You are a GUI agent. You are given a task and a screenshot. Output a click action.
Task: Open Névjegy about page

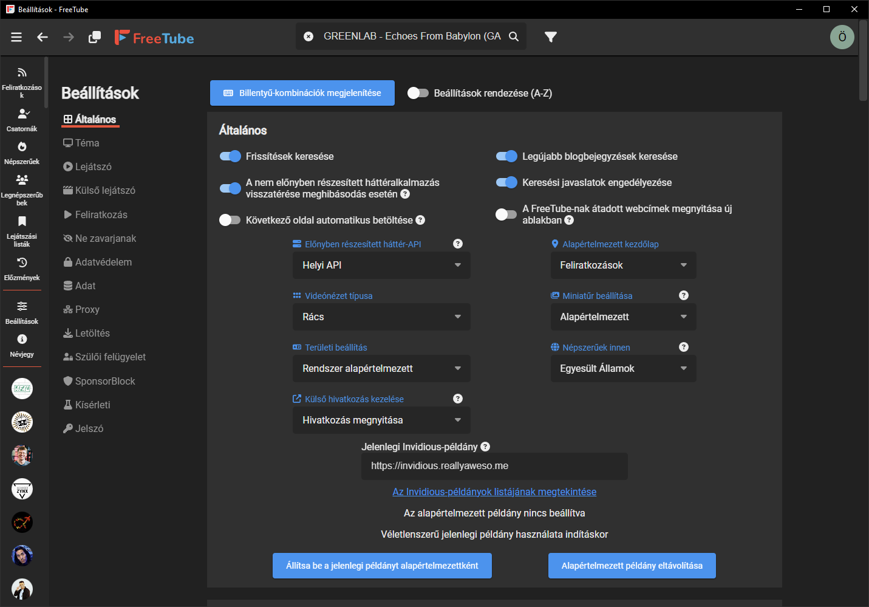pos(22,346)
